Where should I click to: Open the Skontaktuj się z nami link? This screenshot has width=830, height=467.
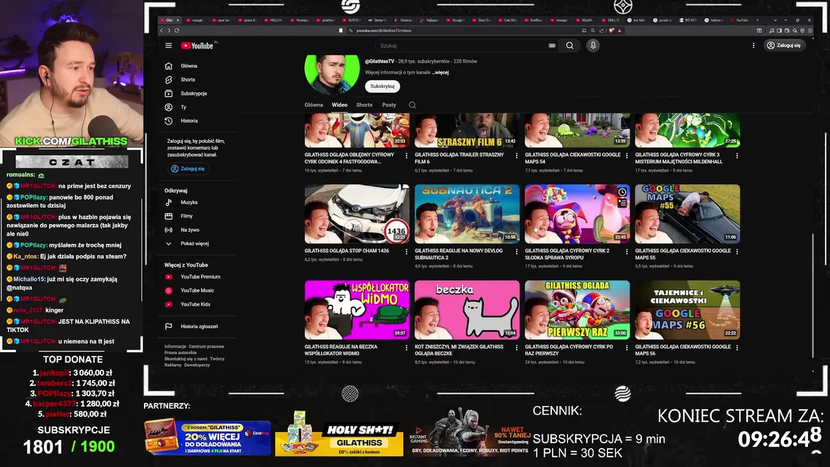point(185,359)
